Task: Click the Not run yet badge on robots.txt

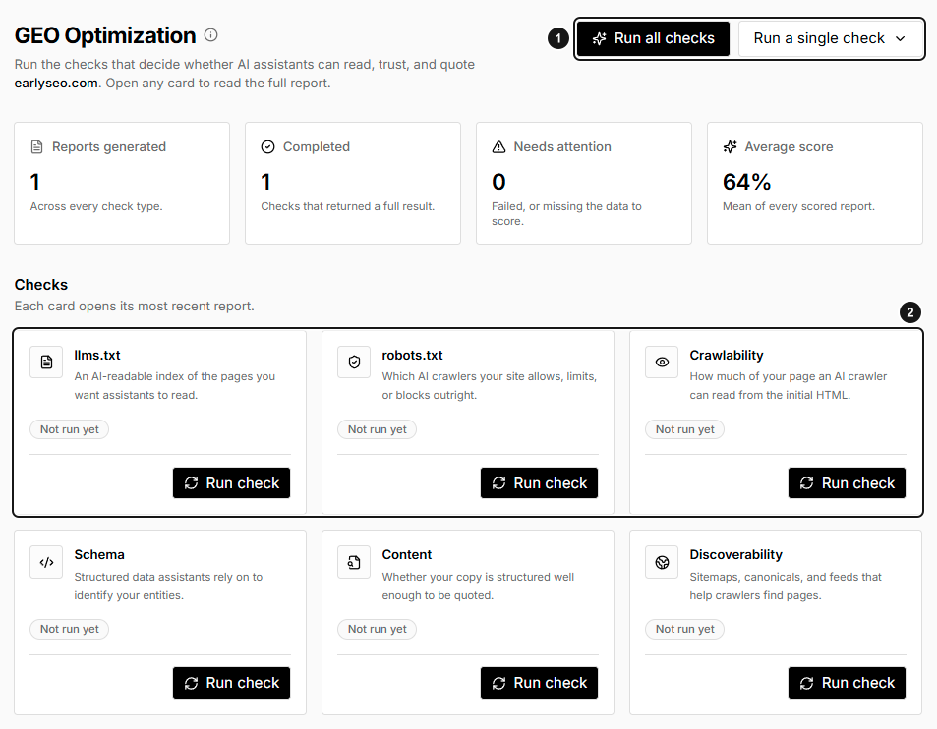Action: coord(378,429)
